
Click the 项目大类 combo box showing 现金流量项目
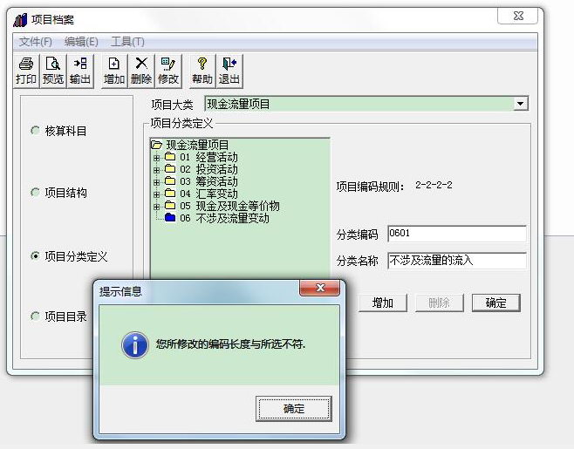366,104
